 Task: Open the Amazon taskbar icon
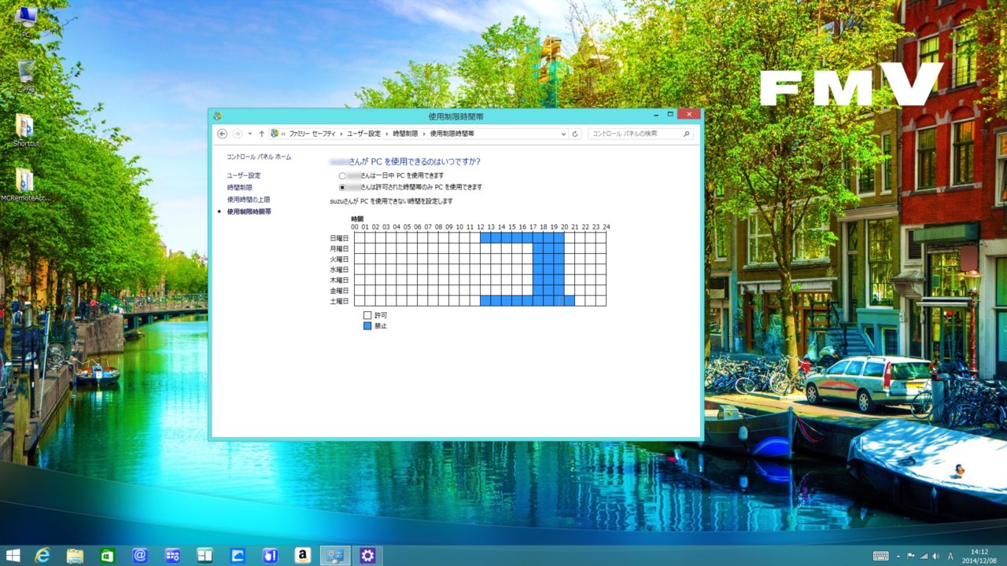pos(303,556)
